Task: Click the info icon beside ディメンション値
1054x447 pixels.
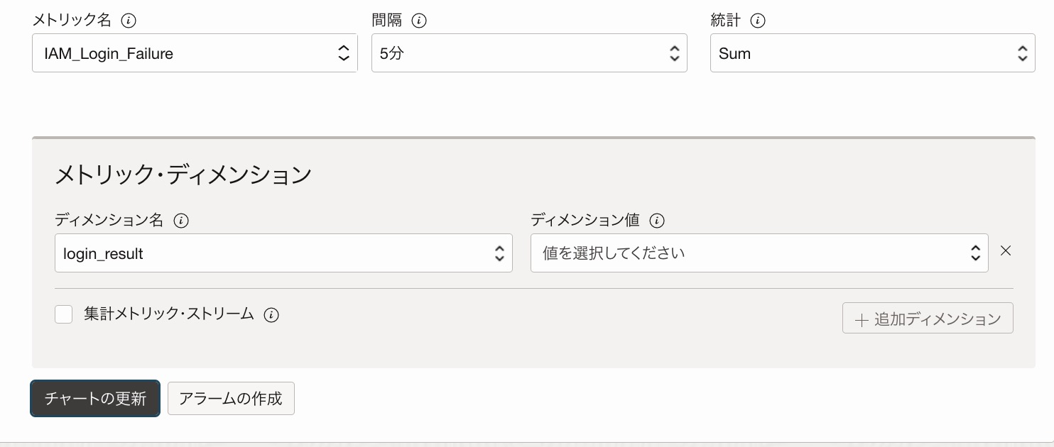Action: [657, 221]
